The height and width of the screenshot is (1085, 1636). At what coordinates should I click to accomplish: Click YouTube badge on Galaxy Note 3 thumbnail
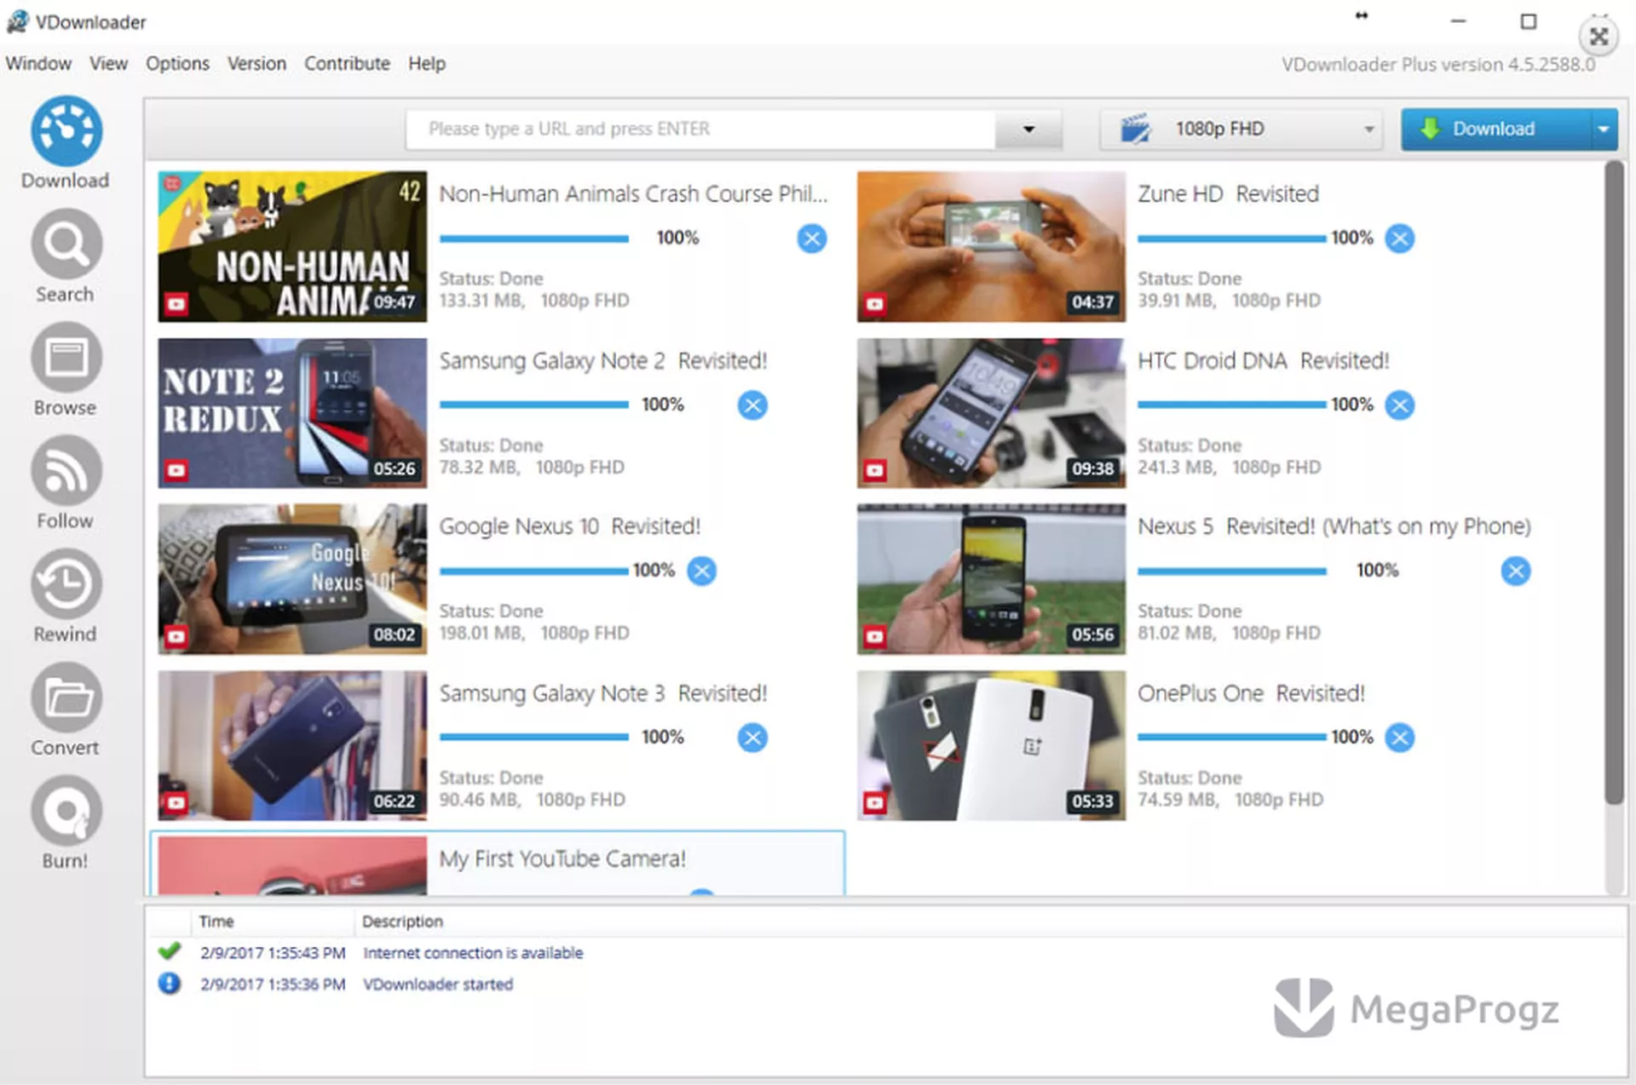click(x=176, y=802)
